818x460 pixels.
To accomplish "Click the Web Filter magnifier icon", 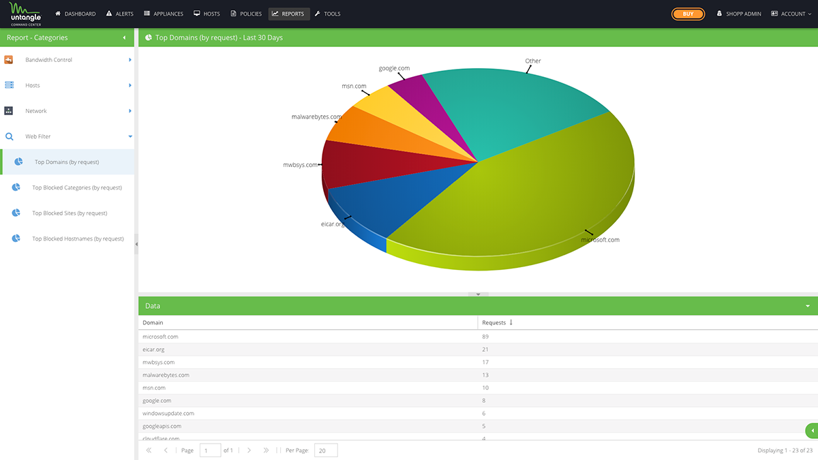I will pos(10,136).
